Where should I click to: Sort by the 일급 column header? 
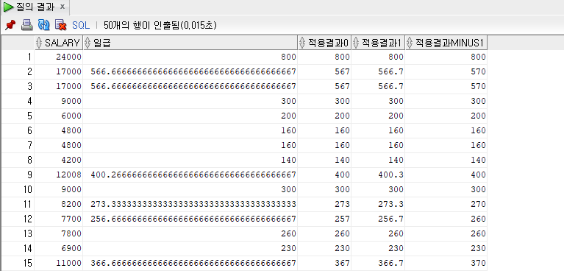pyautogui.click(x=190, y=43)
